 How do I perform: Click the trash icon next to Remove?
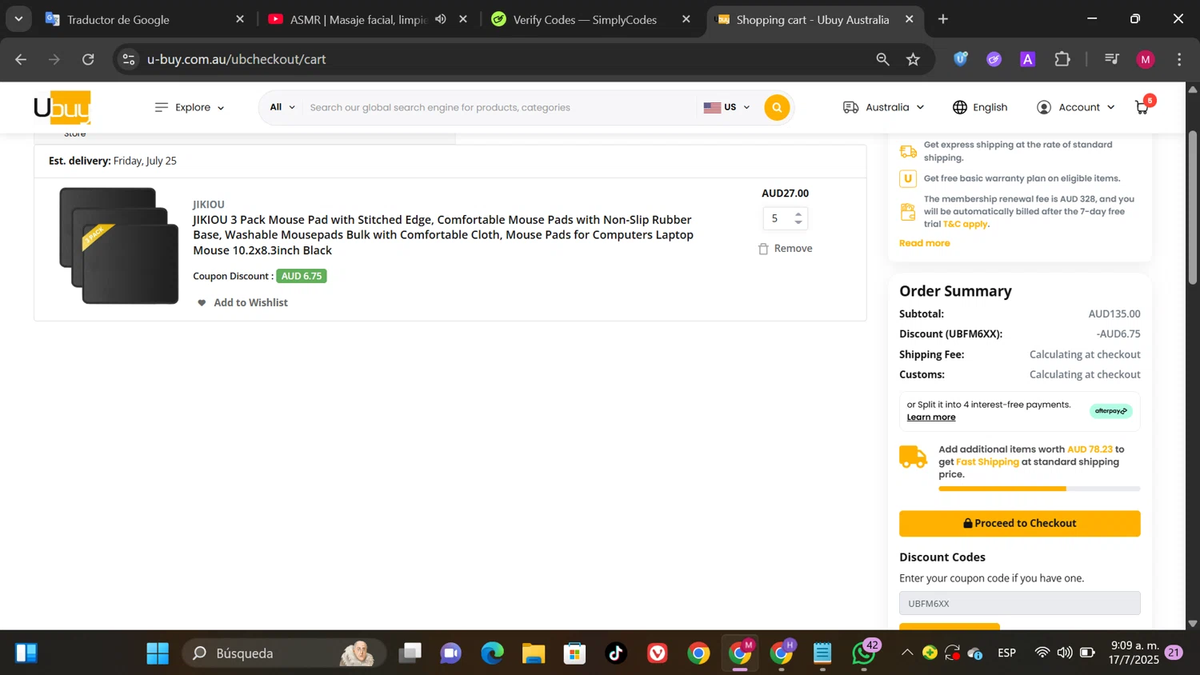(x=763, y=249)
